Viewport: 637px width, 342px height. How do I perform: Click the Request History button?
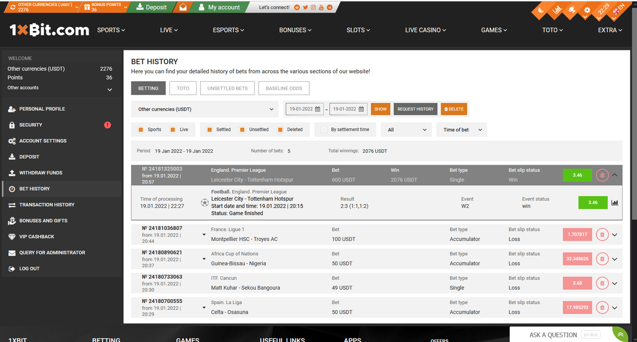point(416,109)
